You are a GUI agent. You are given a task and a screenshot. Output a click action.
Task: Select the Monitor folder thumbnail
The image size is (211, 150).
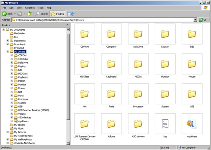coord(165,64)
